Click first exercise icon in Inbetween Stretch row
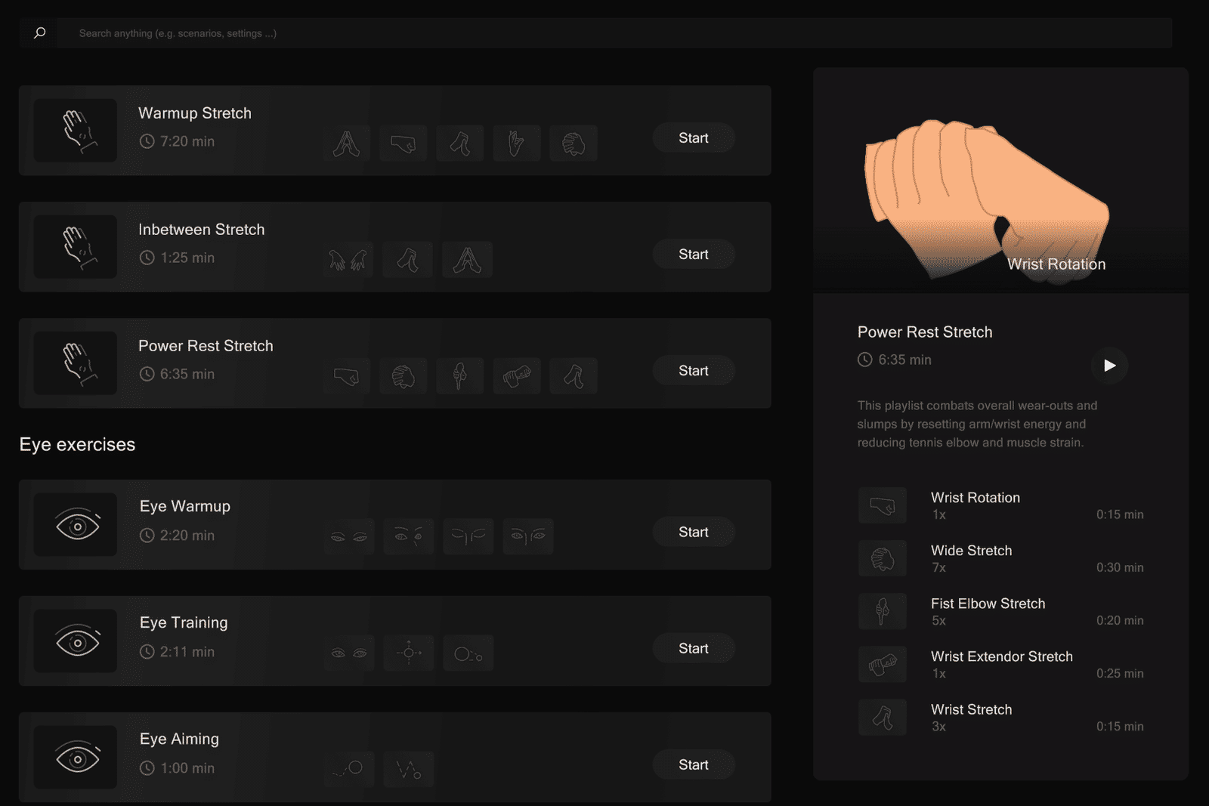1209x806 pixels. click(x=348, y=260)
